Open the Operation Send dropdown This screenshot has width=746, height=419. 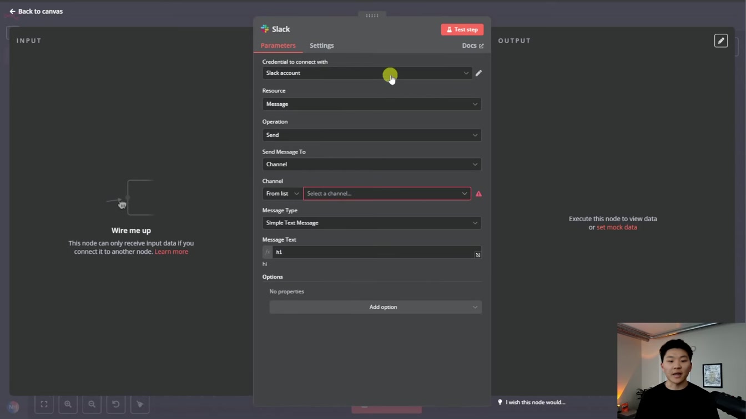coord(372,135)
